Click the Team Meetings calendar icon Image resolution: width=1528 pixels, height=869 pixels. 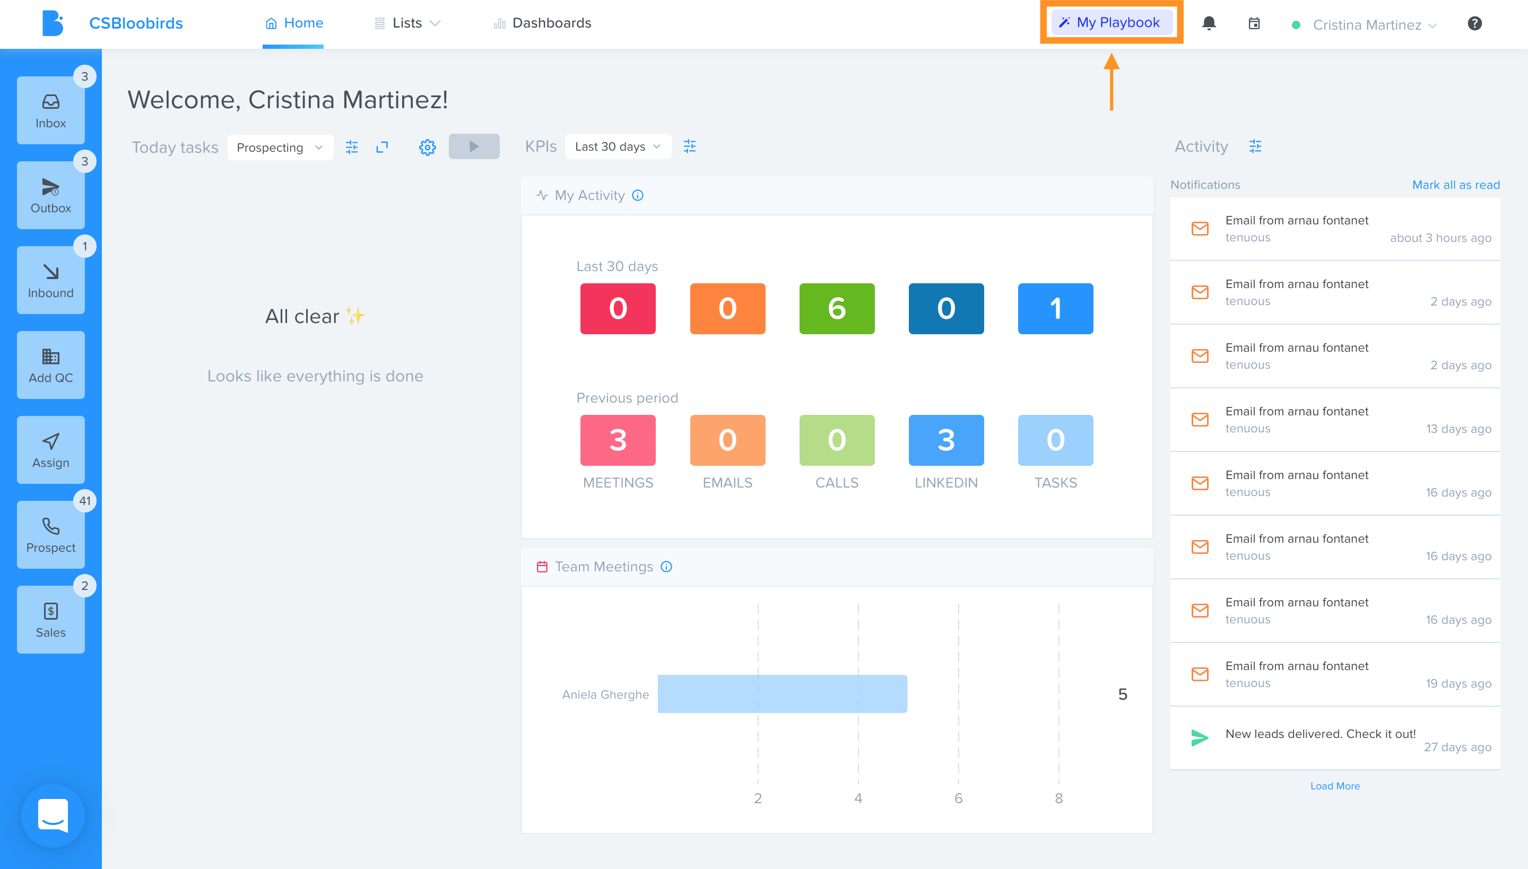tap(542, 567)
